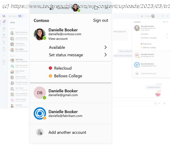
Task: Expand Set status message chevron in enlarged panel
Action: (105, 55)
